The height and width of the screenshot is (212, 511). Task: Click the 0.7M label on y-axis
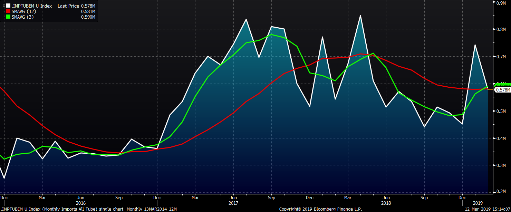tap(501, 57)
